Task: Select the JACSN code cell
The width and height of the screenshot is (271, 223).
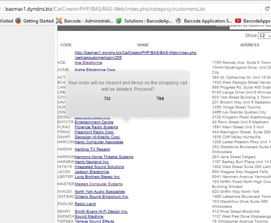Action: click(64, 172)
